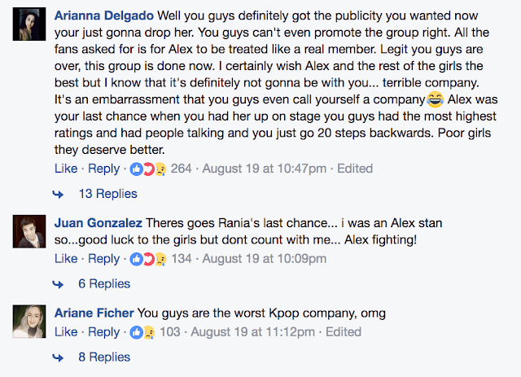Open Arianna Delgado's profile name link
This screenshot has width=521, height=377.
pos(103,15)
